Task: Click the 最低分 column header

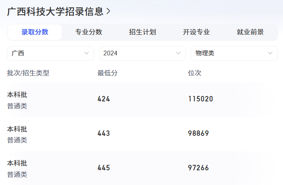Action: [107, 73]
